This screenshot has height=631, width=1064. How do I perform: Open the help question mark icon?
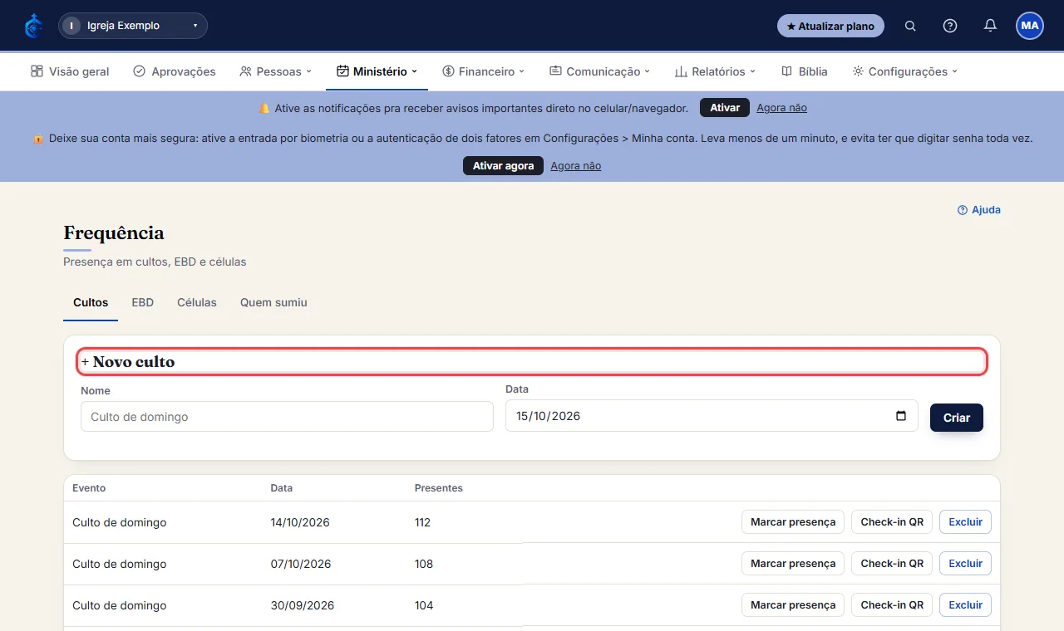click(950, 26)
